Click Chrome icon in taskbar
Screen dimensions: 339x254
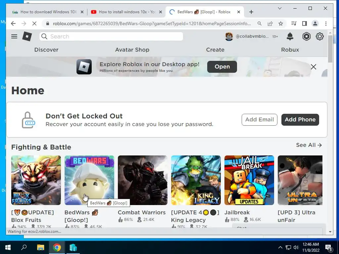click(x=57, y=247)
